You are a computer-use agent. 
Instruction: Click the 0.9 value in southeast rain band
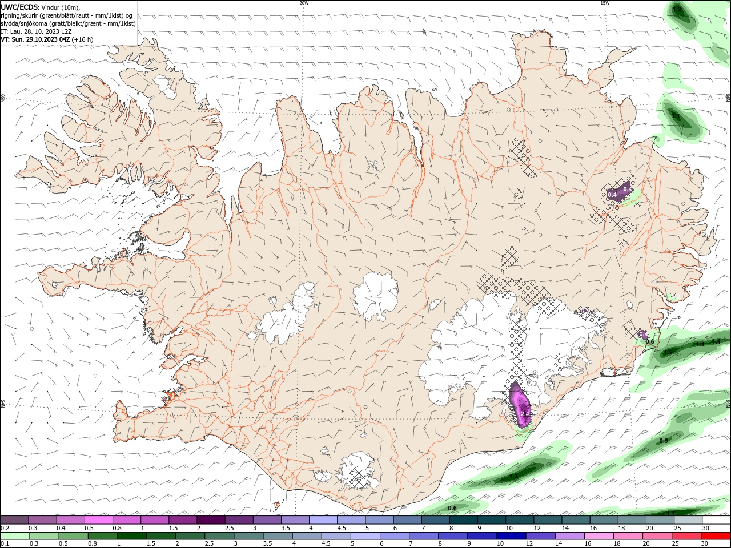point(664,441)
